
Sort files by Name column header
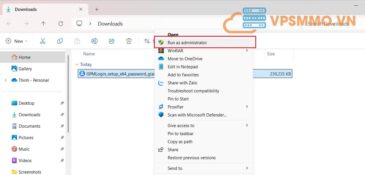coord(89,54)
